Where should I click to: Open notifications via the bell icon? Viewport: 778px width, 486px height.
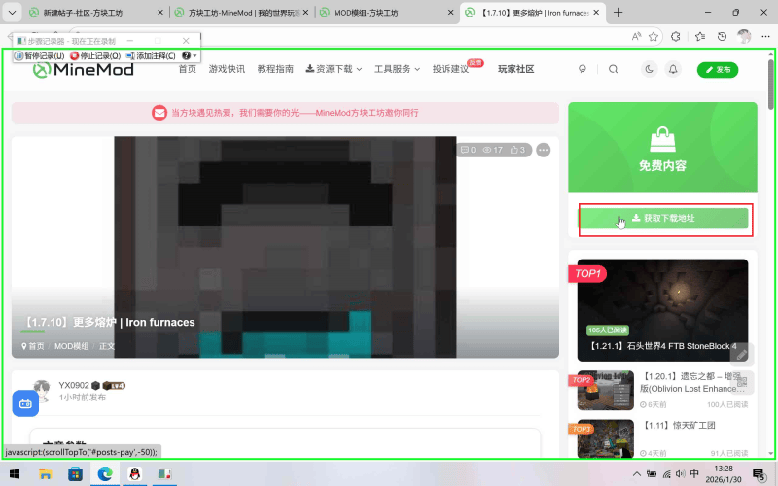point(673,69)
